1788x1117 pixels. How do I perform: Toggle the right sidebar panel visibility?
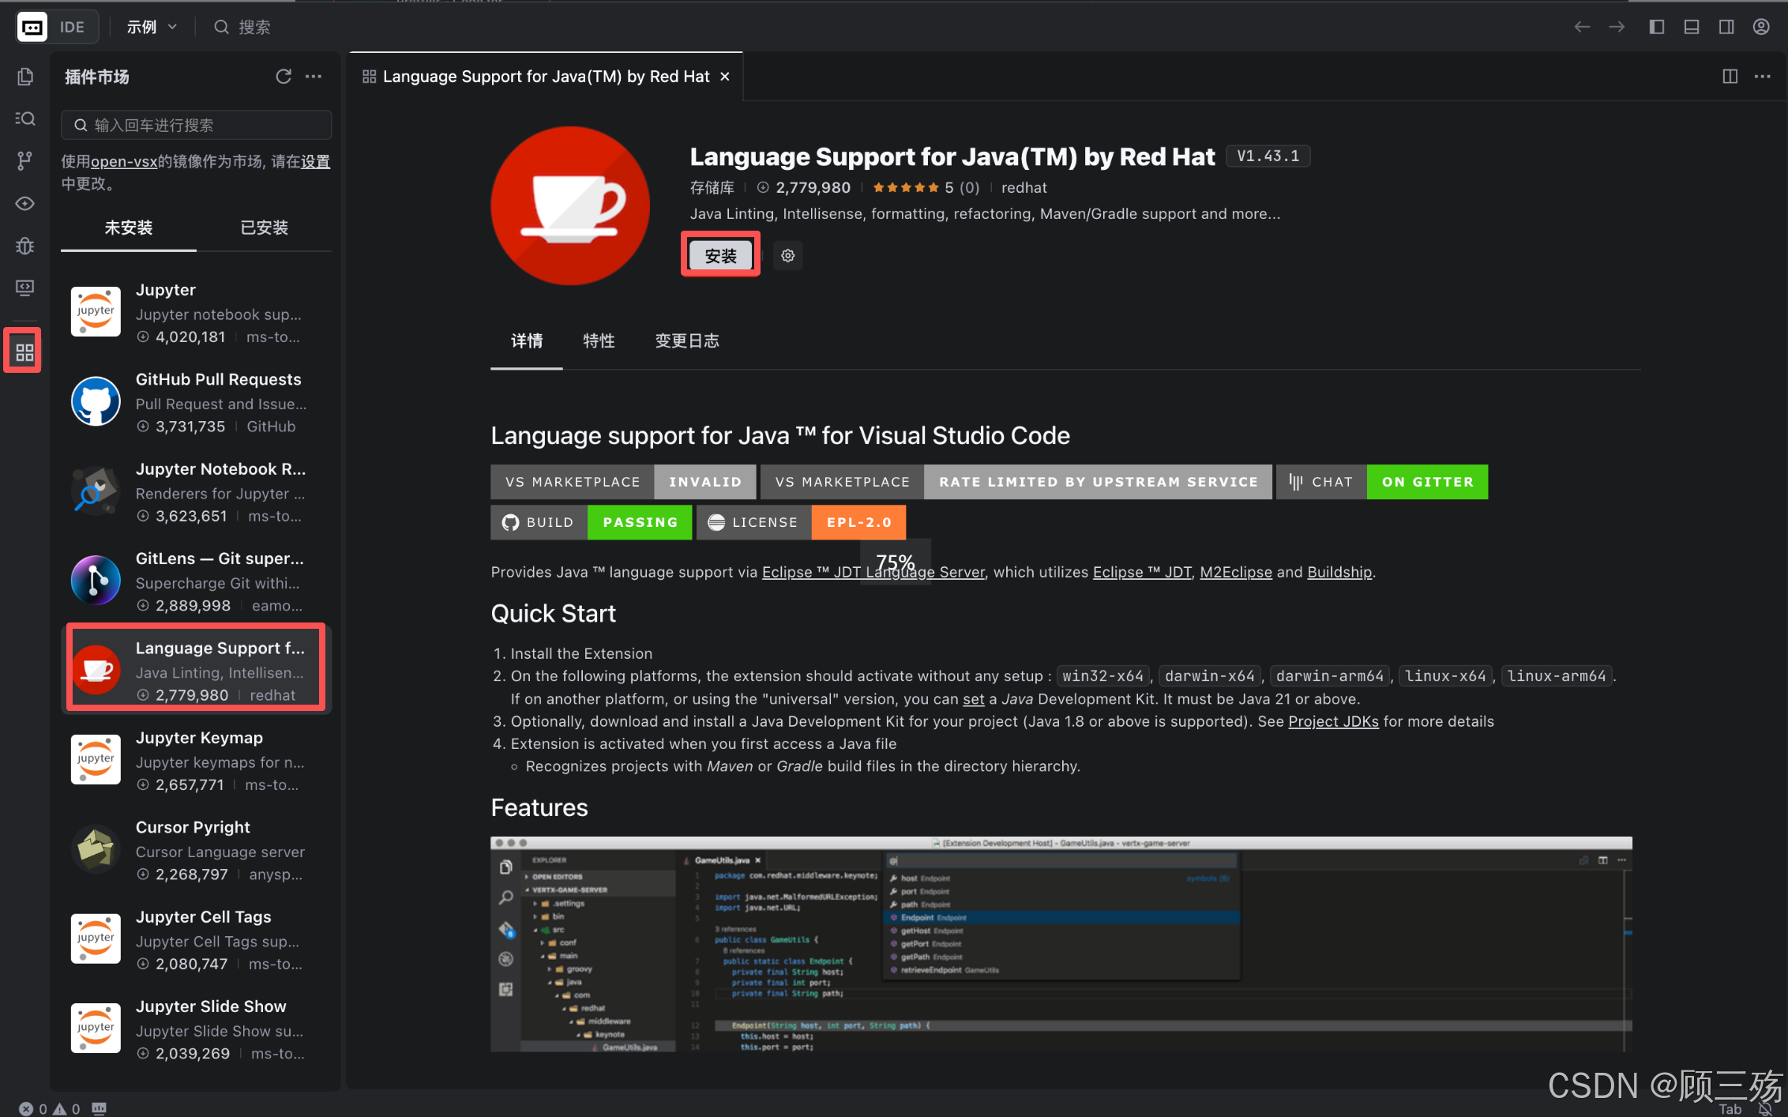pos(1726,27)
